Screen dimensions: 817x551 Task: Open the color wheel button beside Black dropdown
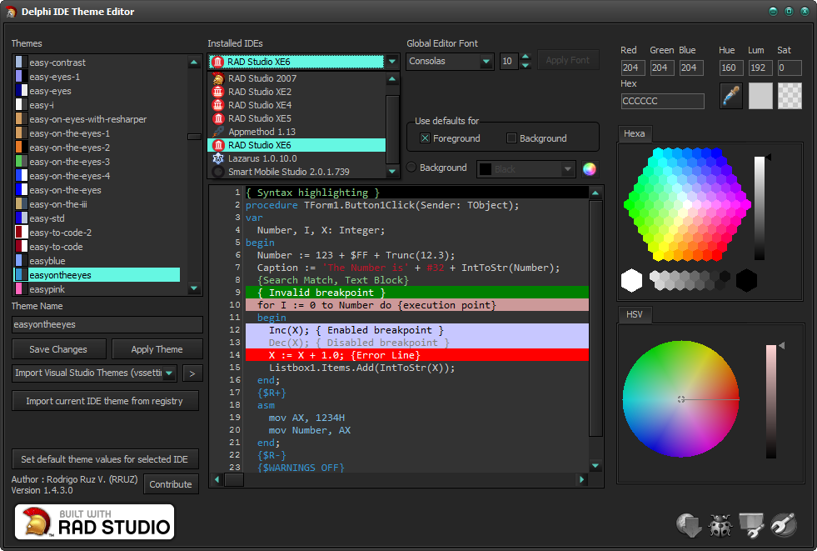tap(590, 169)
